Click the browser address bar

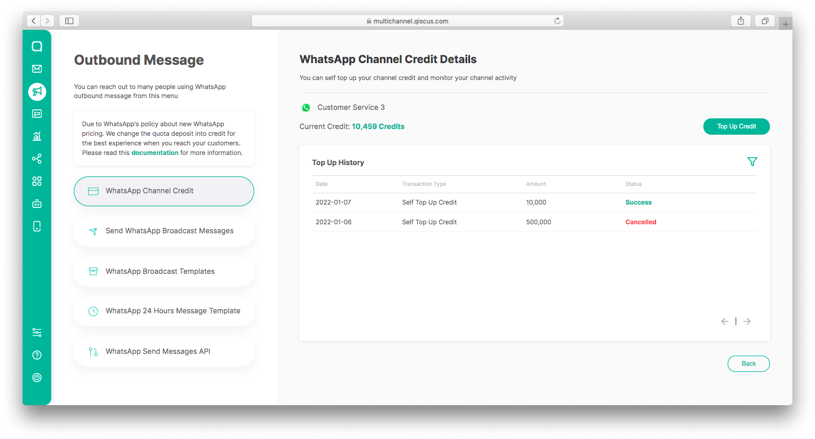407,21
